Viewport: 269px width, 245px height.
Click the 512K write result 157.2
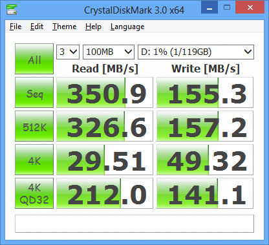(x=205, y=126)
